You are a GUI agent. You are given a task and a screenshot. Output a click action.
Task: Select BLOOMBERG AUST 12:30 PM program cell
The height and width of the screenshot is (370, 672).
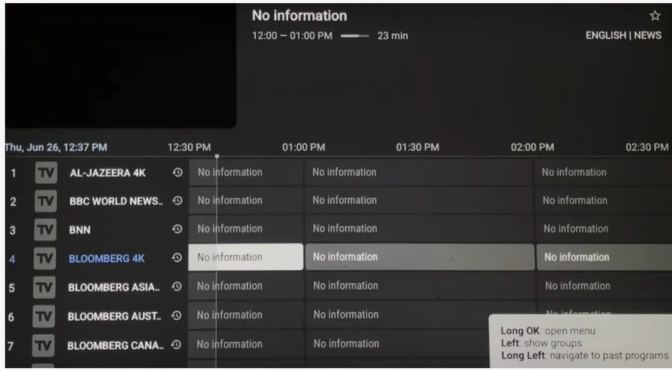click(246, 315)
